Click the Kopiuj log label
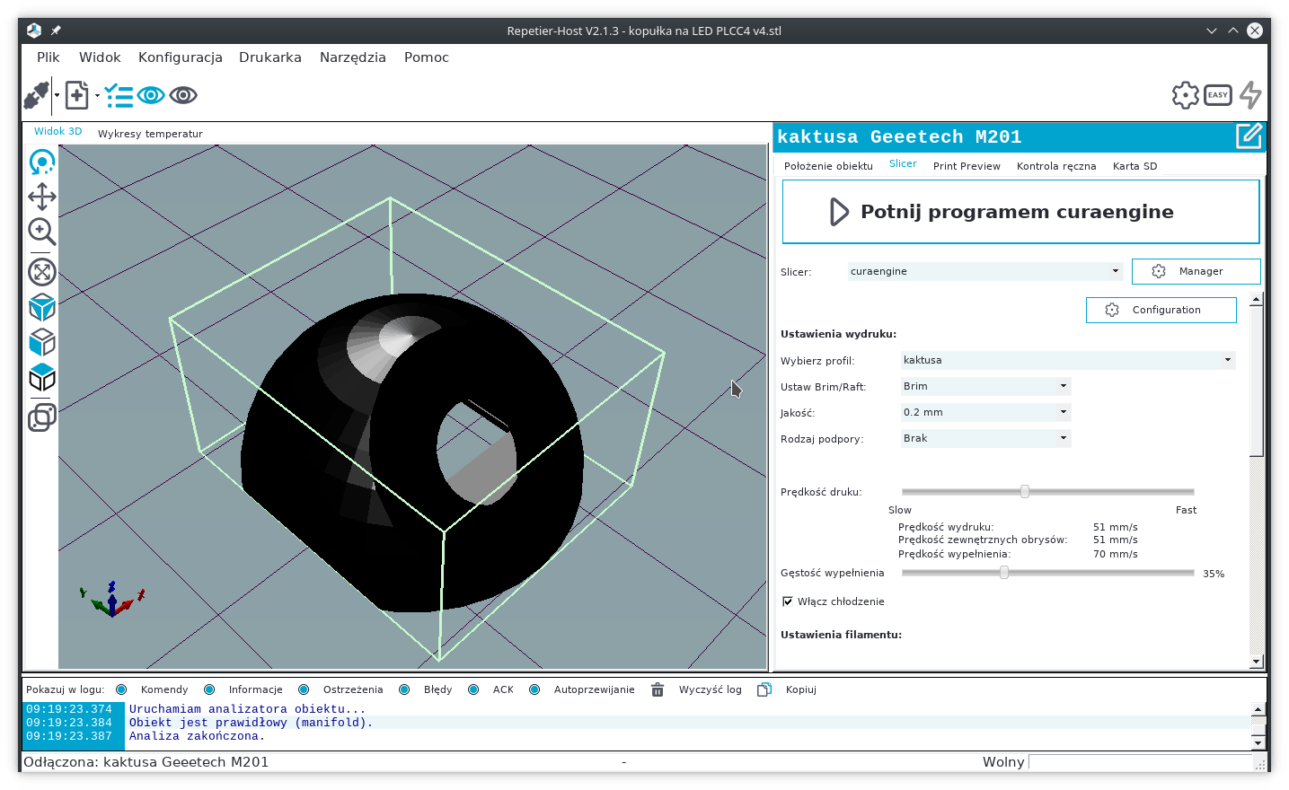 pos(801,689)
